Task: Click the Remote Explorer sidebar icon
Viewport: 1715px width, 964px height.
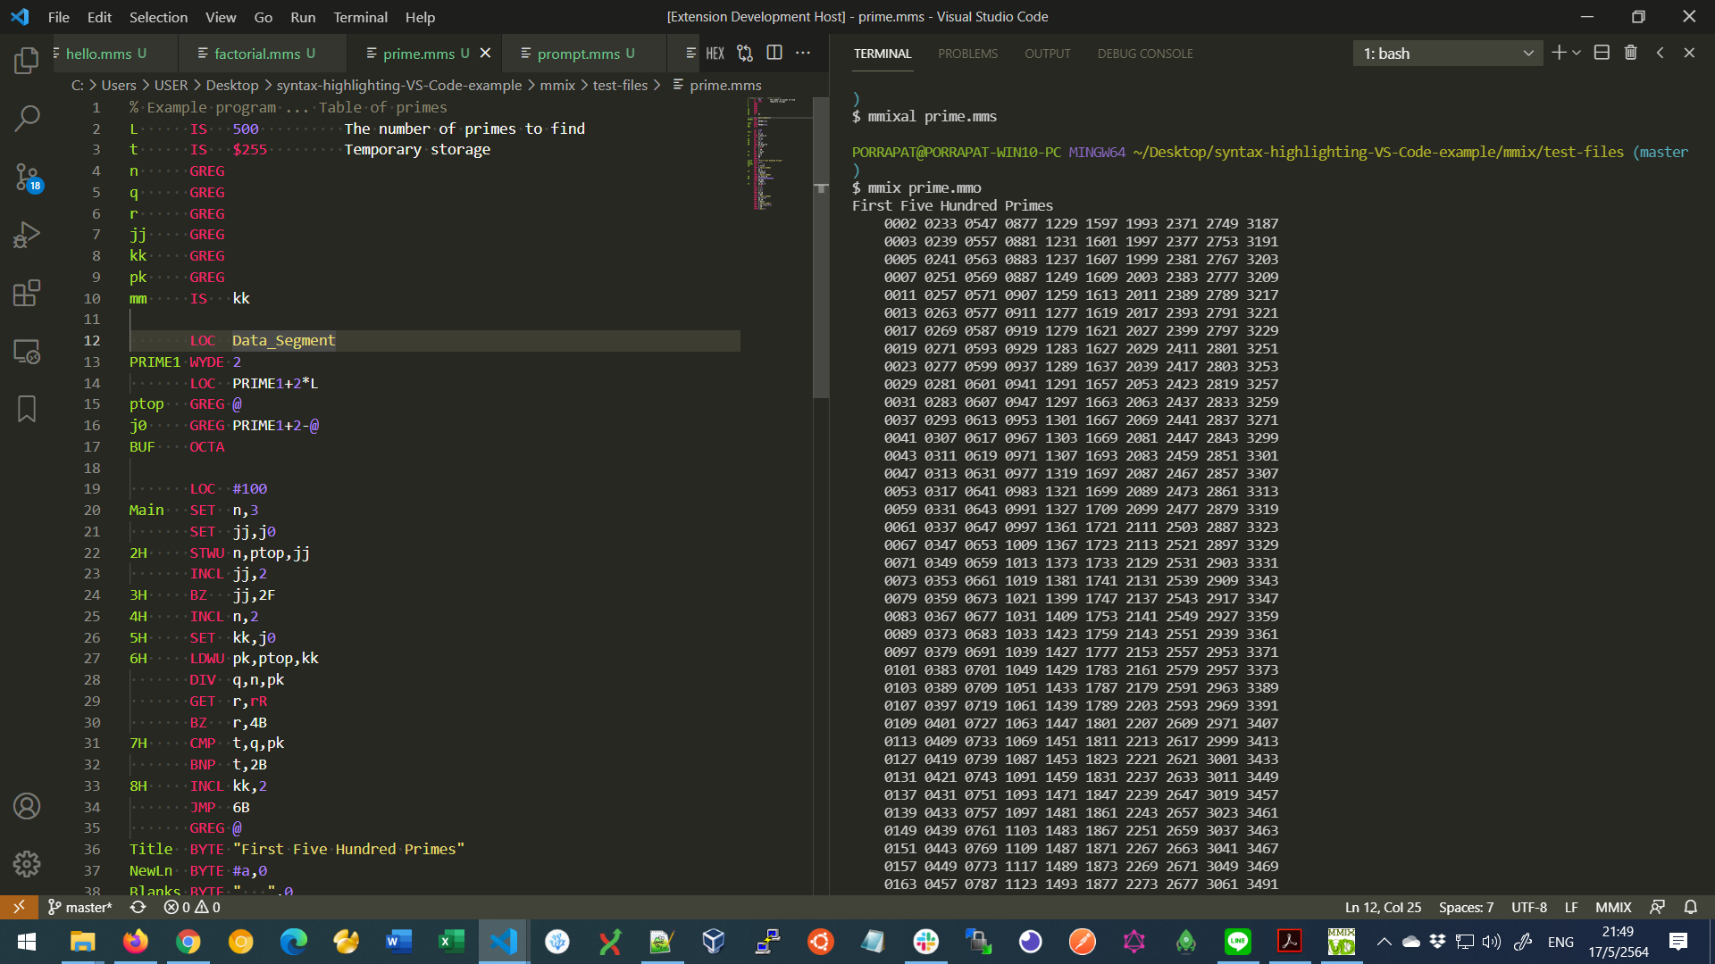Action: [x=27, y=352]
